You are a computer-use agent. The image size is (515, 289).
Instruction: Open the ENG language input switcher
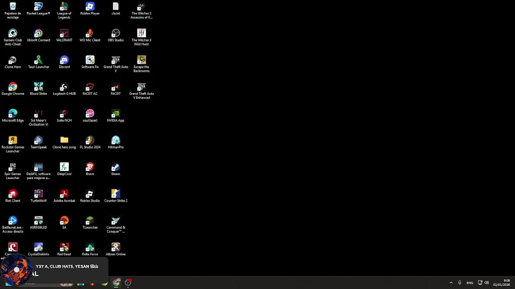coord(470,283)
